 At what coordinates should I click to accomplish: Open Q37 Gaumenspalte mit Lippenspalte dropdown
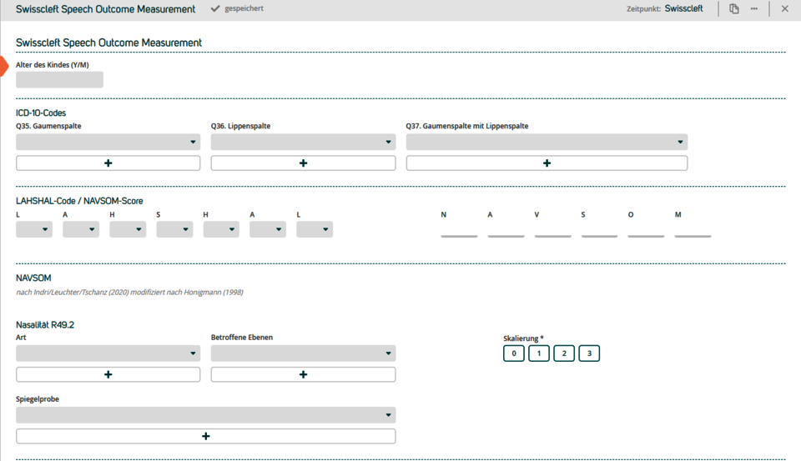(x=547, y=143)
